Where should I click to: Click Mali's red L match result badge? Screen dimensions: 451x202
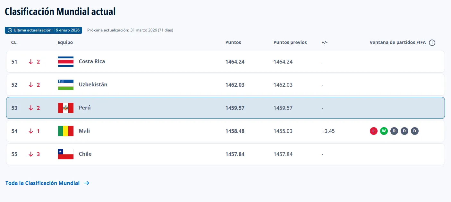coord(374,131)
